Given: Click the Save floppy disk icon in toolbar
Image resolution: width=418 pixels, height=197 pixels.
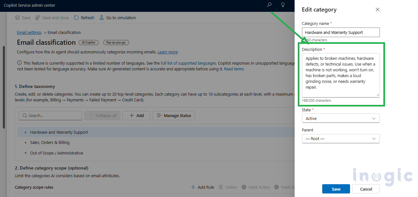Looking at the screenshot, I should (17, 18).
